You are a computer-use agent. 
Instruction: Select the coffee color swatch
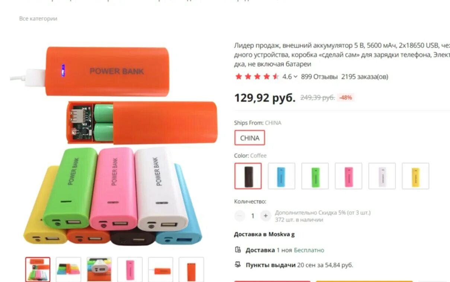point(248,176)
